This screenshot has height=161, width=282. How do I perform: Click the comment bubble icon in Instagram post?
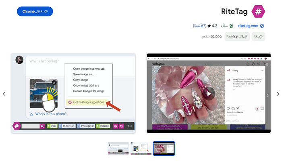(233, 109)
